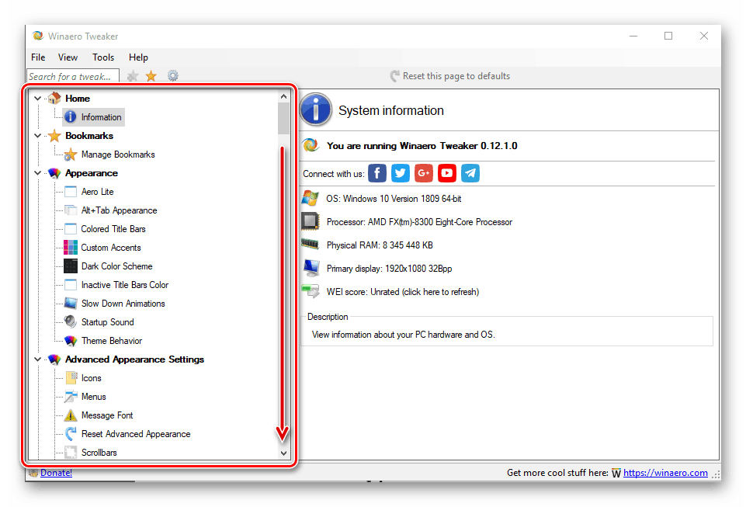Click Reset this page to defaults
Screen dimensions: 746x507
pyautogui.click(x=450, y=76)
